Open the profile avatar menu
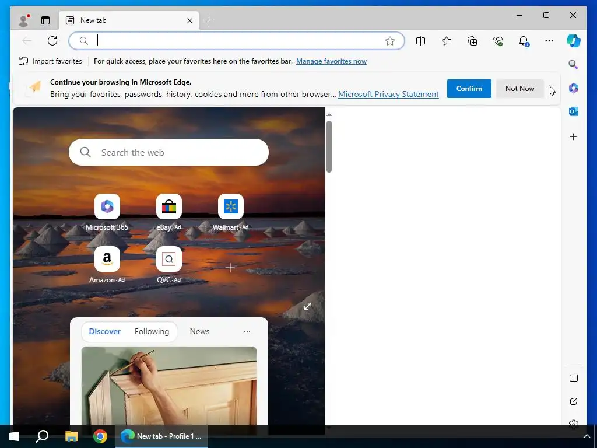The height and width of the screenshot is (448, 597). point(24,20)
